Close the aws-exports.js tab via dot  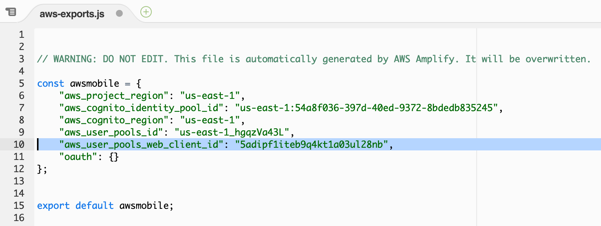[119, 13]
